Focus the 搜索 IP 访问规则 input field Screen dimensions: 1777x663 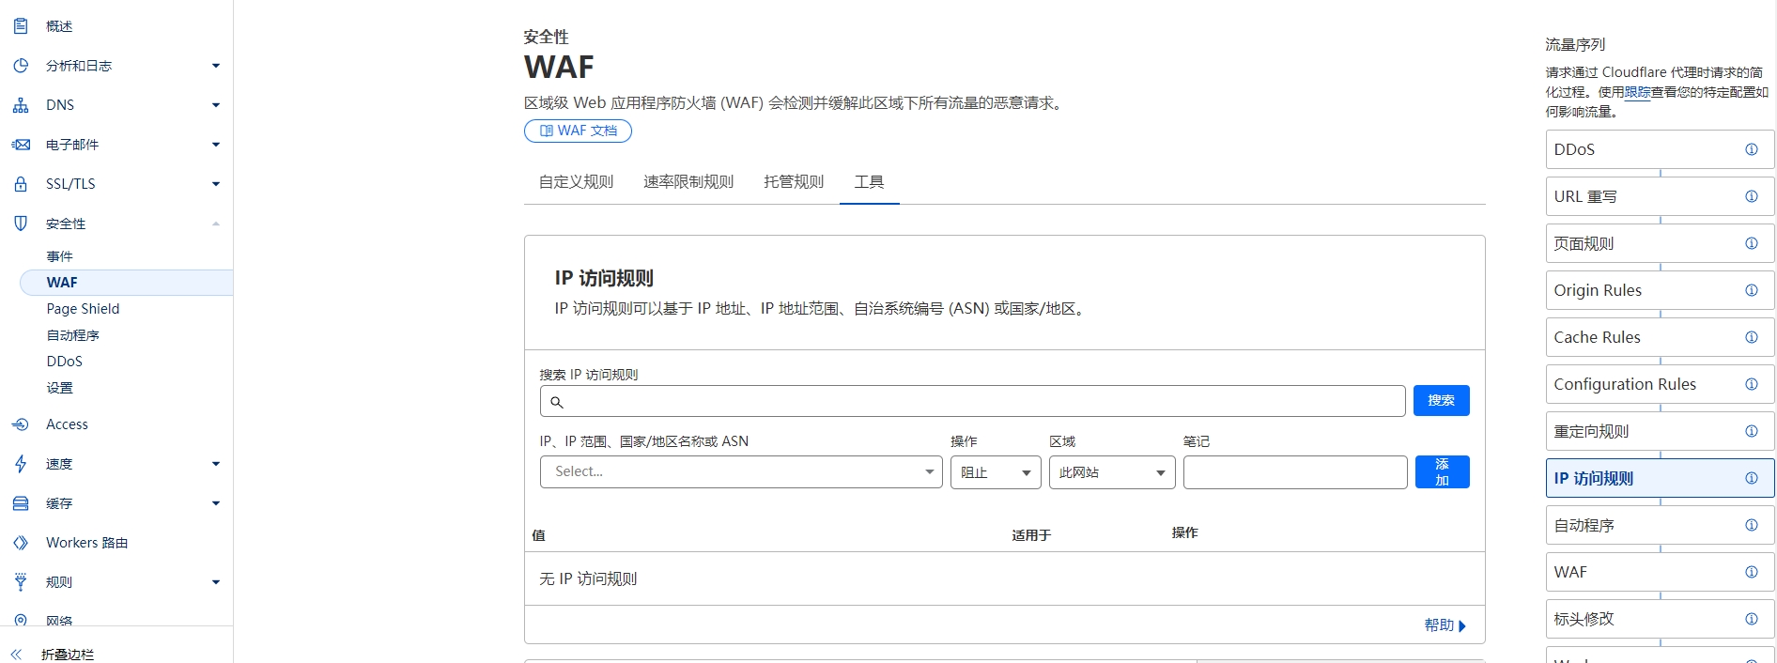click(972, 401)
